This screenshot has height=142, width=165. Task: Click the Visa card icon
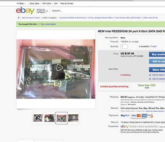133,116
